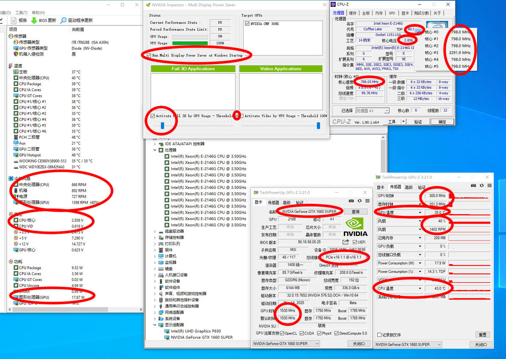
Task: Open the hamburger menu in GPU-Z sensors window
Action: click(x=489, y=186)
